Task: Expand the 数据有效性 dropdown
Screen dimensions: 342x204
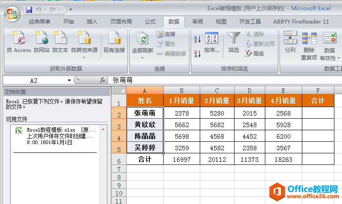Action: [x=338, y=58]
